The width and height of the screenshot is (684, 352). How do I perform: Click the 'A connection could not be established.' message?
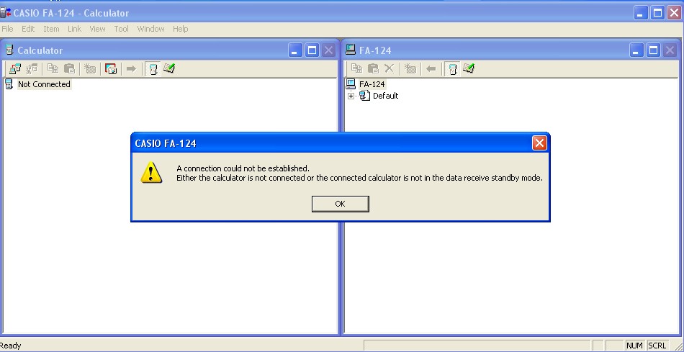[x=243, y=168]
